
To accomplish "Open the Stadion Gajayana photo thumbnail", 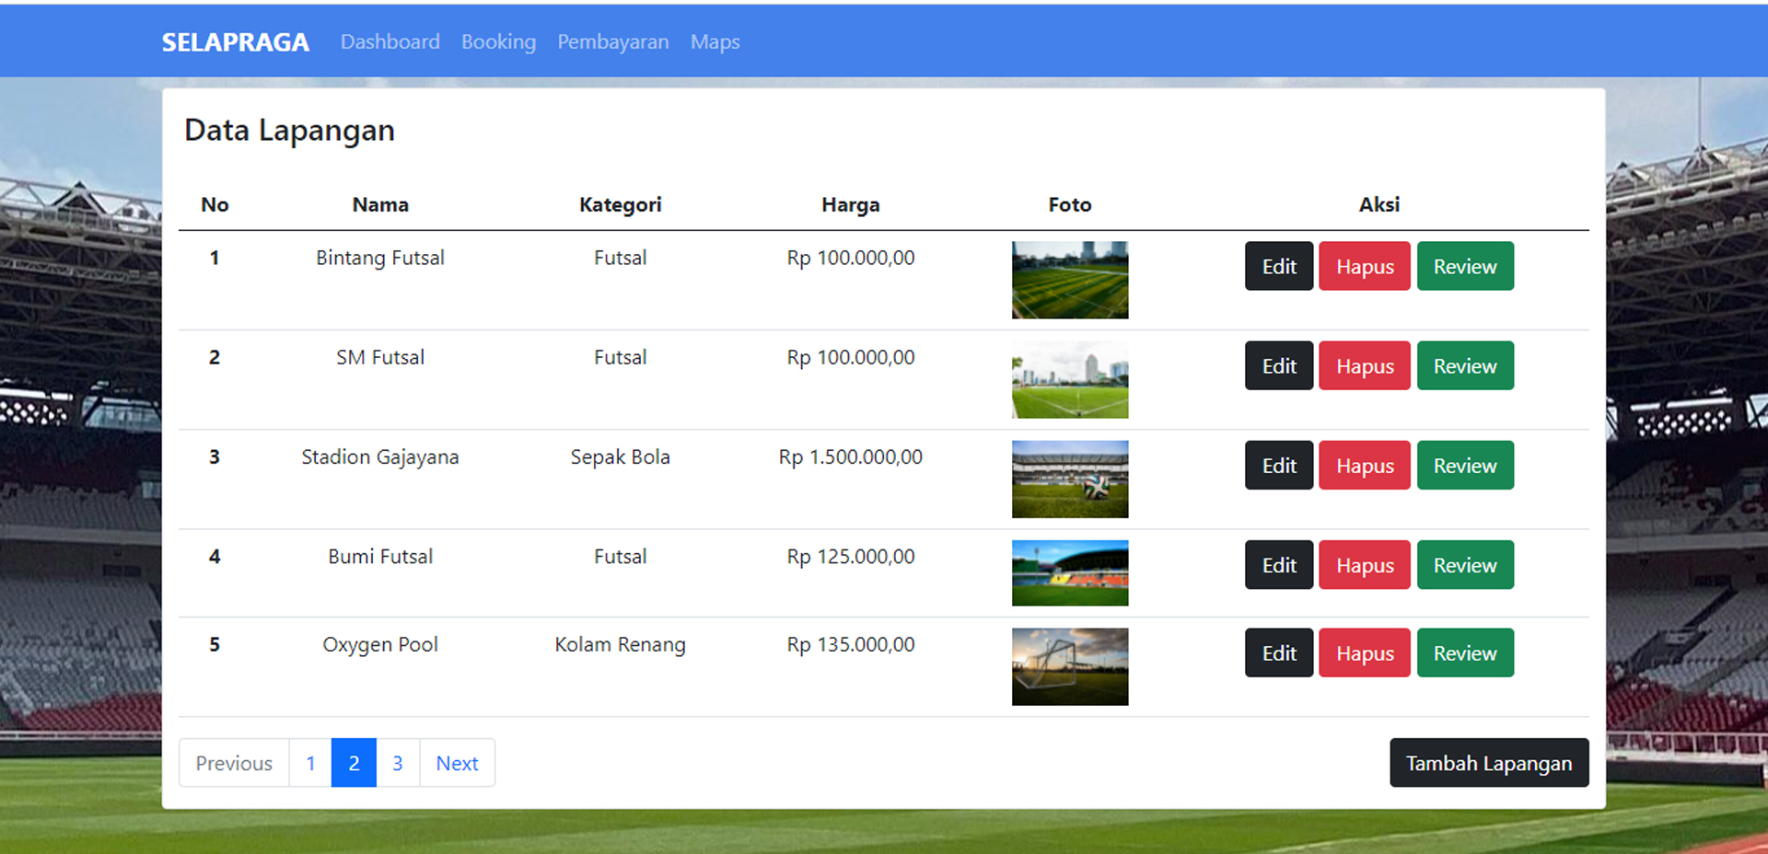I will [1069, 479].
